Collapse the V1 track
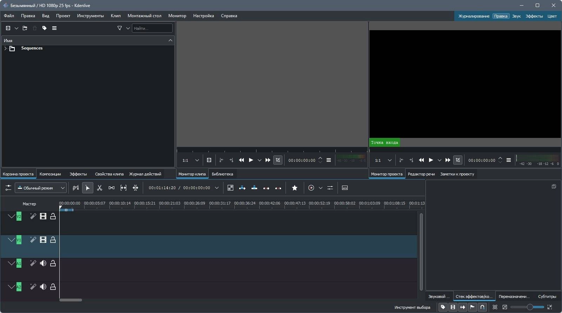 coord(11,240)
